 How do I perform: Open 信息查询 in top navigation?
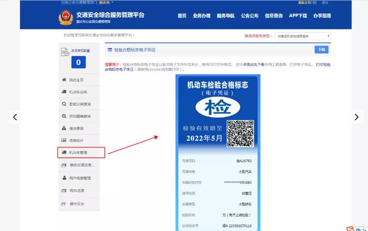click(274, 15)
